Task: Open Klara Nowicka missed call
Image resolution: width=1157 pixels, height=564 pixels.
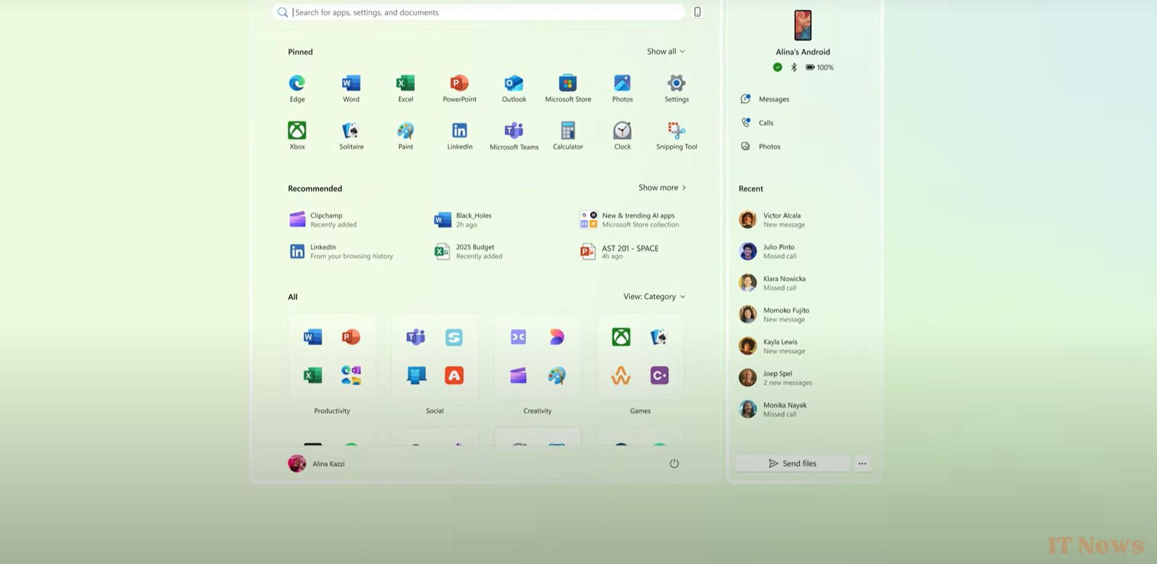Action: point(773,283)
